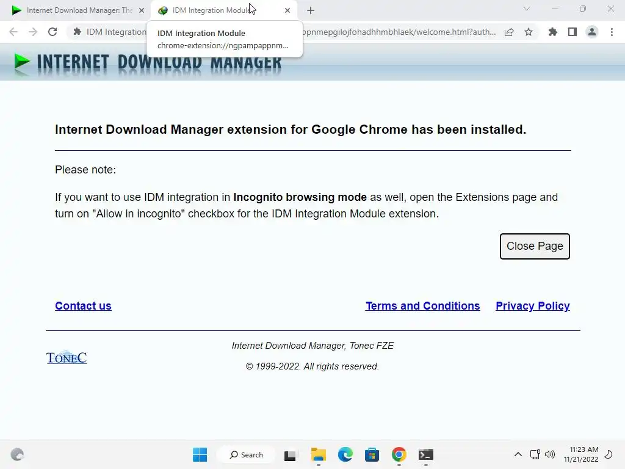
Task: Go back to previous page
Action: click(x=13, y=32)
